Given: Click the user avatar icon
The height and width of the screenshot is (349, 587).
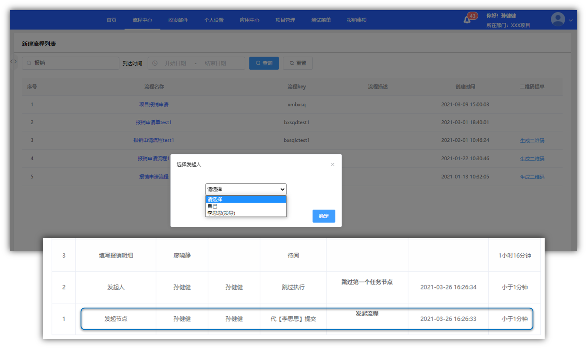Looking at the screenshot, I should [558, 20].
